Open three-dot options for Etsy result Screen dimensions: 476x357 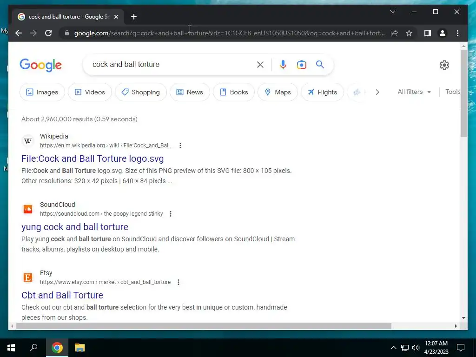[178, 282]
